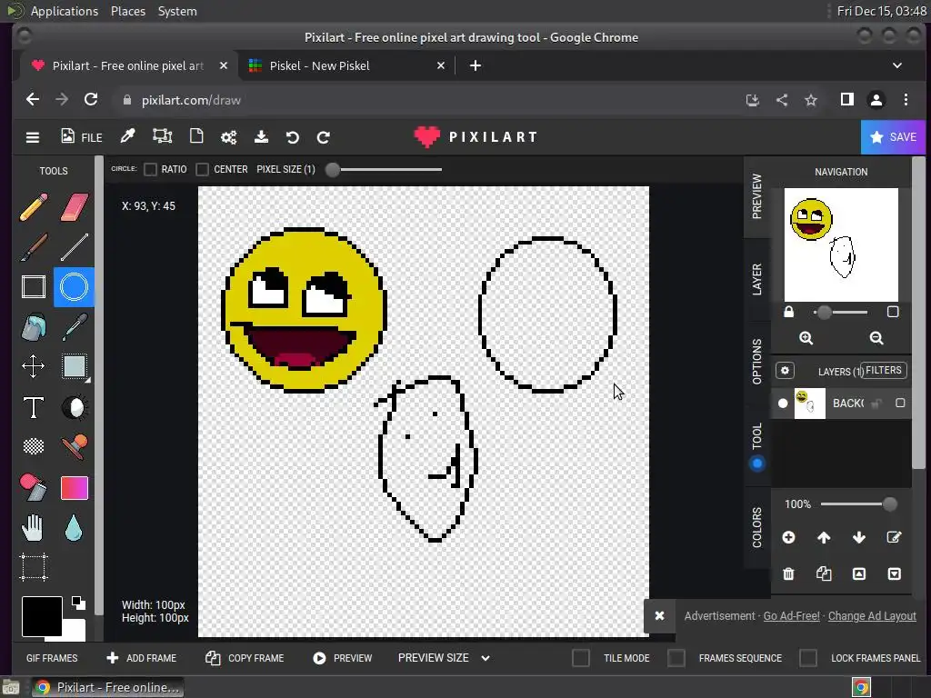
Task: Open the OPTIONS side panel tab
Action: [757, 362]
